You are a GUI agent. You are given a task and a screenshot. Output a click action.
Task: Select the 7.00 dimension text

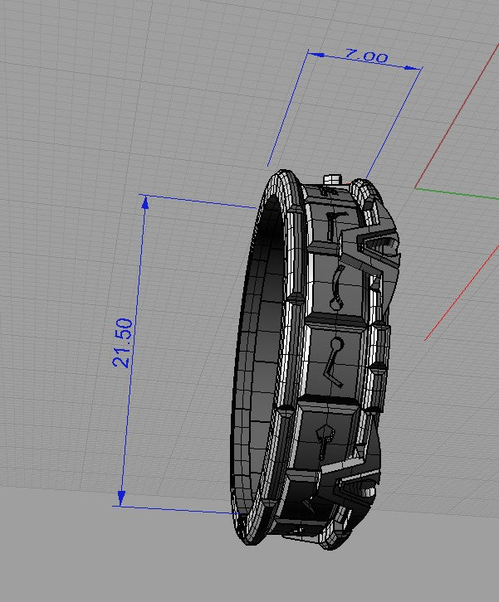pos(366,56)
